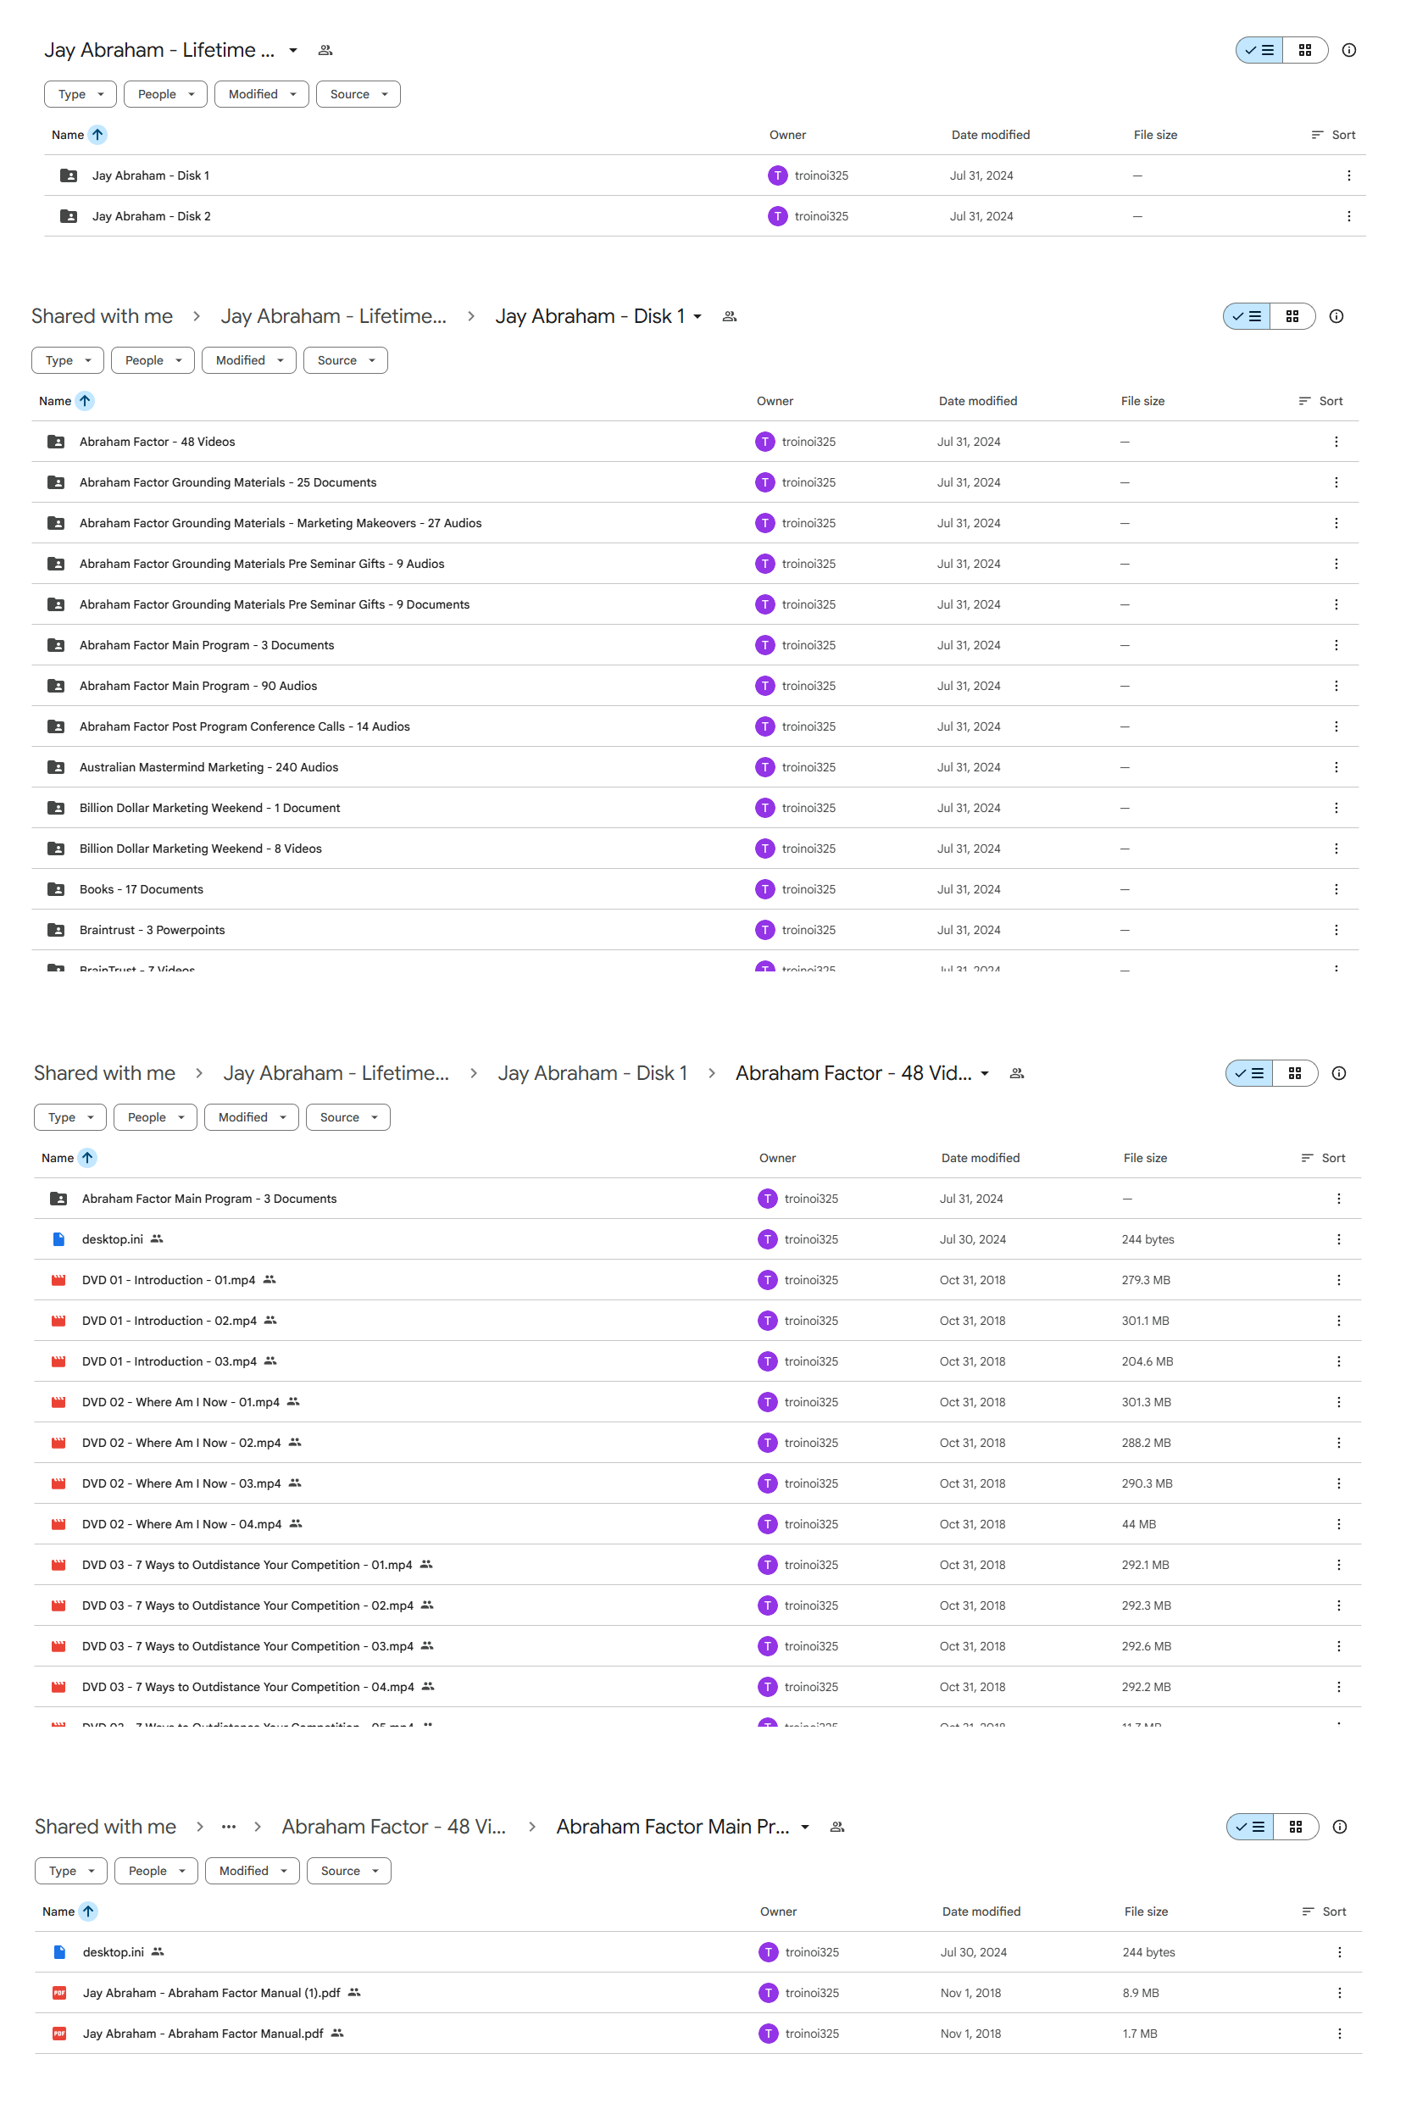Open more actions for Abraham Factor Manual (1).pdf
1417x2109 pixels.
pos(1339,1992)
